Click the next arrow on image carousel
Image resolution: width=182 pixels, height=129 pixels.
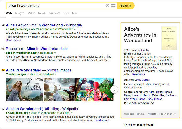[114, 90]
